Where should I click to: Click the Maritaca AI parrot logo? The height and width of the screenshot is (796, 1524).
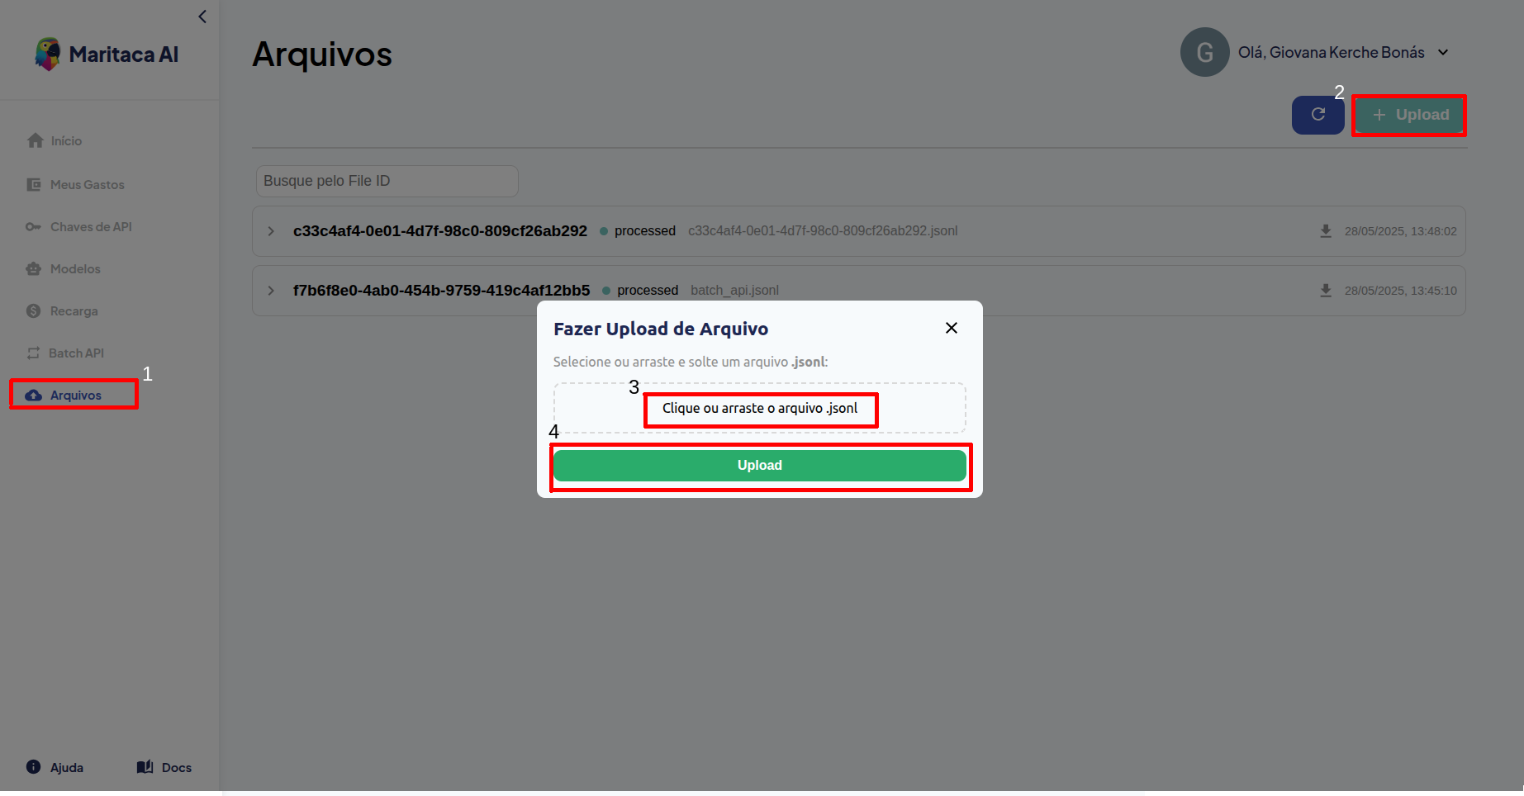coord(48,54)
